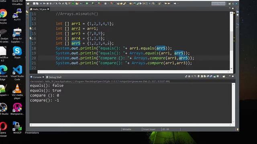Image resolution: width=257 pixels, height=144 pixels.
Task: Click the editor horizontal scrollbar right arrow
Action: [x=228, y=72]
